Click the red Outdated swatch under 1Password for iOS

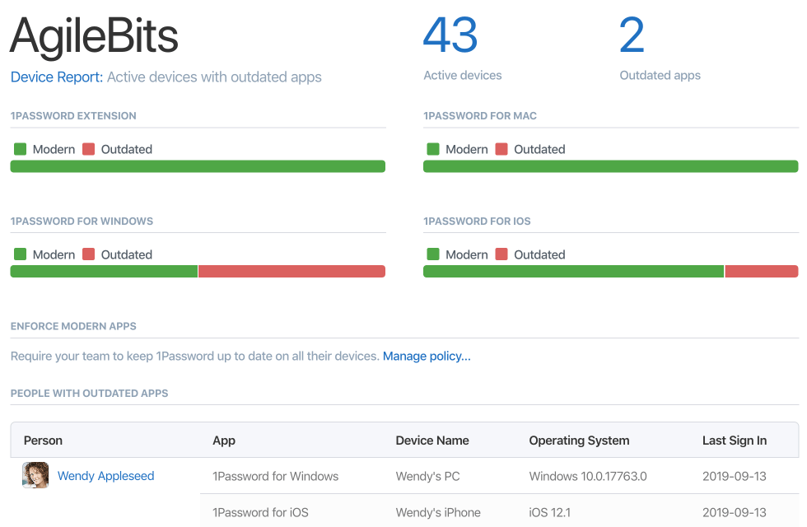point(501,254)
